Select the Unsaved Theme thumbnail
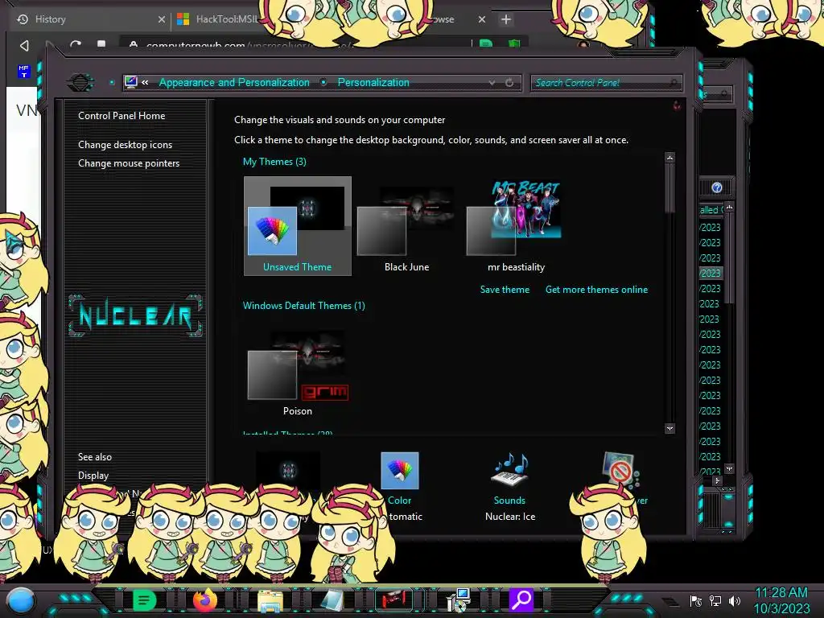The width and height of the screenshot is (824, 618). click(298, 226)
